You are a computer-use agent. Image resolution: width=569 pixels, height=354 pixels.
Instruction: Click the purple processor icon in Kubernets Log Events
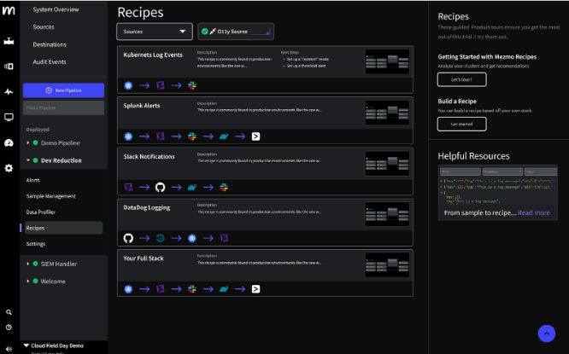coord(160,85)
